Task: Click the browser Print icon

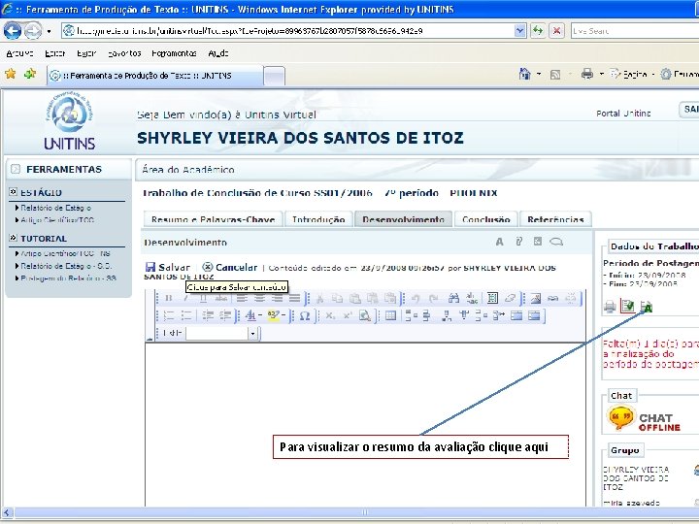Action: coord(587,74)
